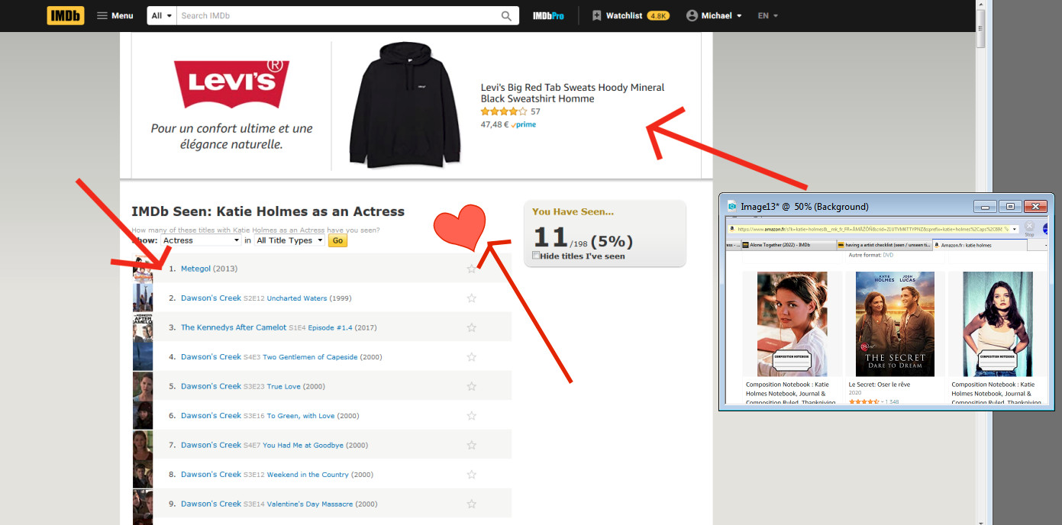The width and height of the screenshot is (1062, 525).
Task: Click the Go button
Action: [338, 240]
